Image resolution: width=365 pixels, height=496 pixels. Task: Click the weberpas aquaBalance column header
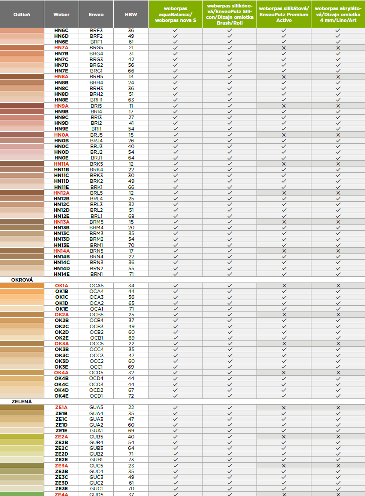[x=176, y=14]
